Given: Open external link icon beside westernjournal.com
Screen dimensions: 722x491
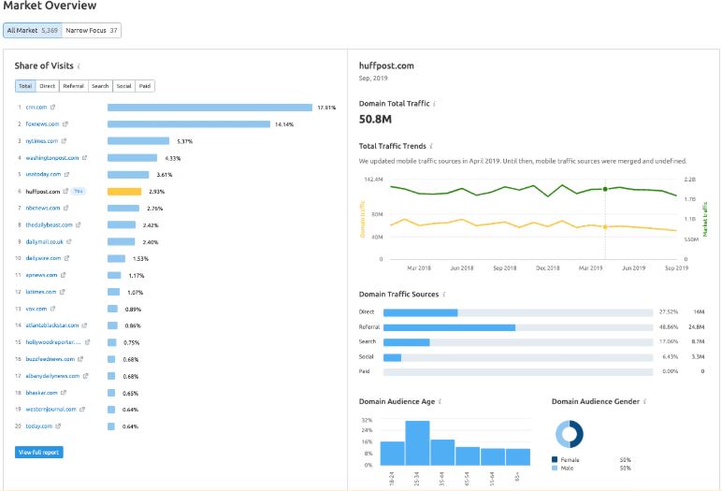Looking at the screenshot, I should pyautogui.click(x=82, y=409).
